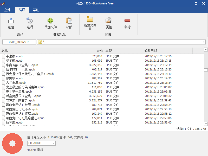Open the 属性 (Properties) icon
This screenshot has width=208, height=156.
(x=109, y=21)
